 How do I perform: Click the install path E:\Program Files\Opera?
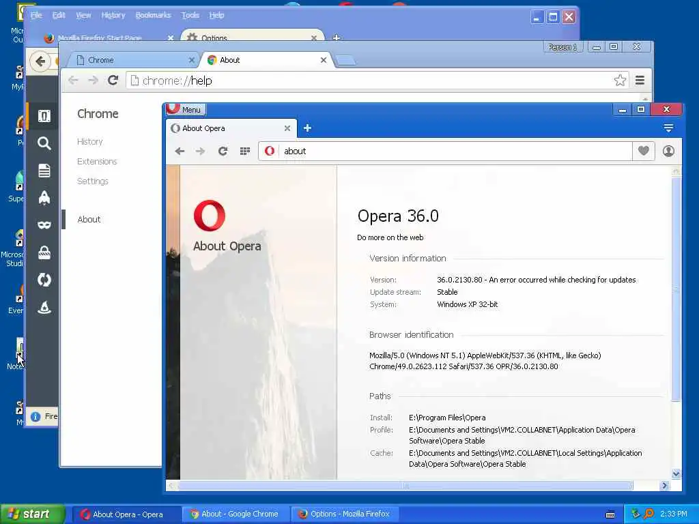[447, 418]
